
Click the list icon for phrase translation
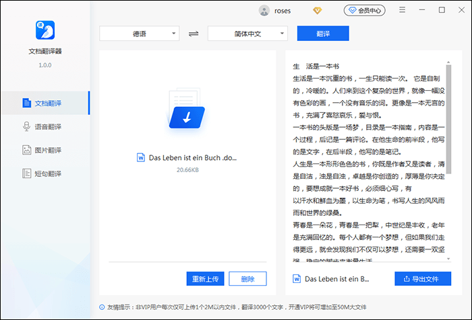pos(26,173)
